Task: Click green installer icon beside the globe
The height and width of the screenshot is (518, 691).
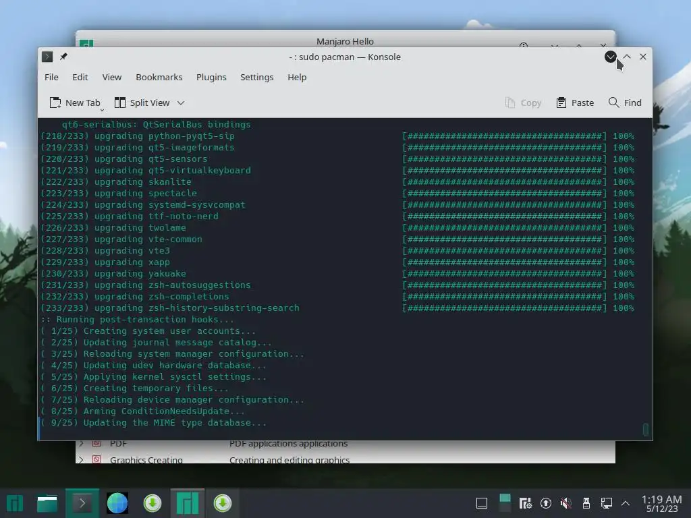Action: (x=153, y=503)
